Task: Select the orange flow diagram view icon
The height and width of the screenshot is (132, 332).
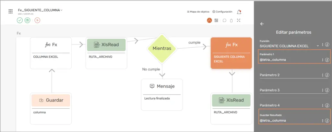Action: (x=209, y=20)
